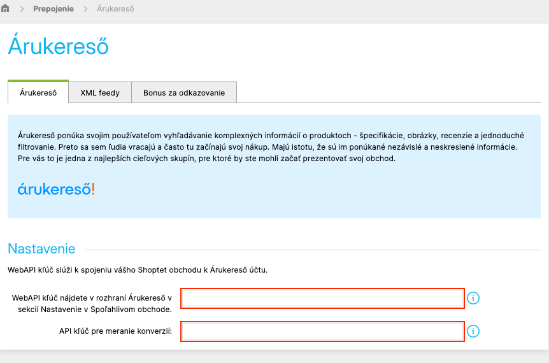This screenshot has width=549, height=363.
Task: Switch to the XML feedy tab
Action: click(x=100, y=92)
